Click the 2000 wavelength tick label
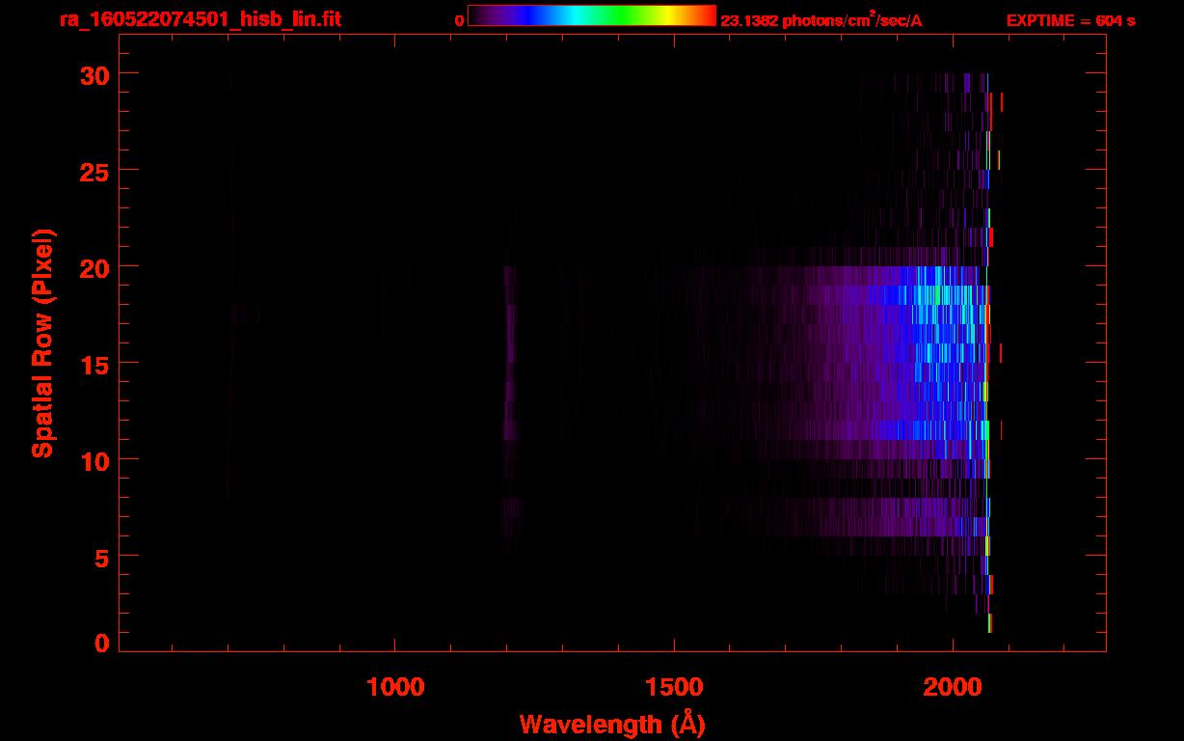The width and height of the screenshot is (1184, 741). (x=953, y=687)
